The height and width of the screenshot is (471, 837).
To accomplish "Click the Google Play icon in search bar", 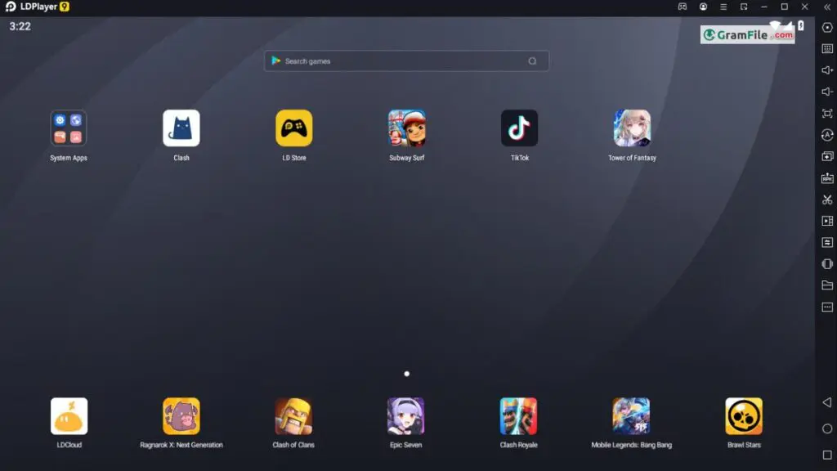I will [276, 61].
